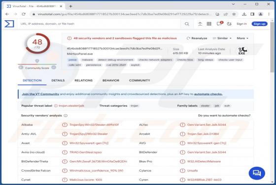Image resolution: width=276 pixels, height=185 pixels.
Task: Click the checks-user-input tag
Action: click(x=230, y=60)
